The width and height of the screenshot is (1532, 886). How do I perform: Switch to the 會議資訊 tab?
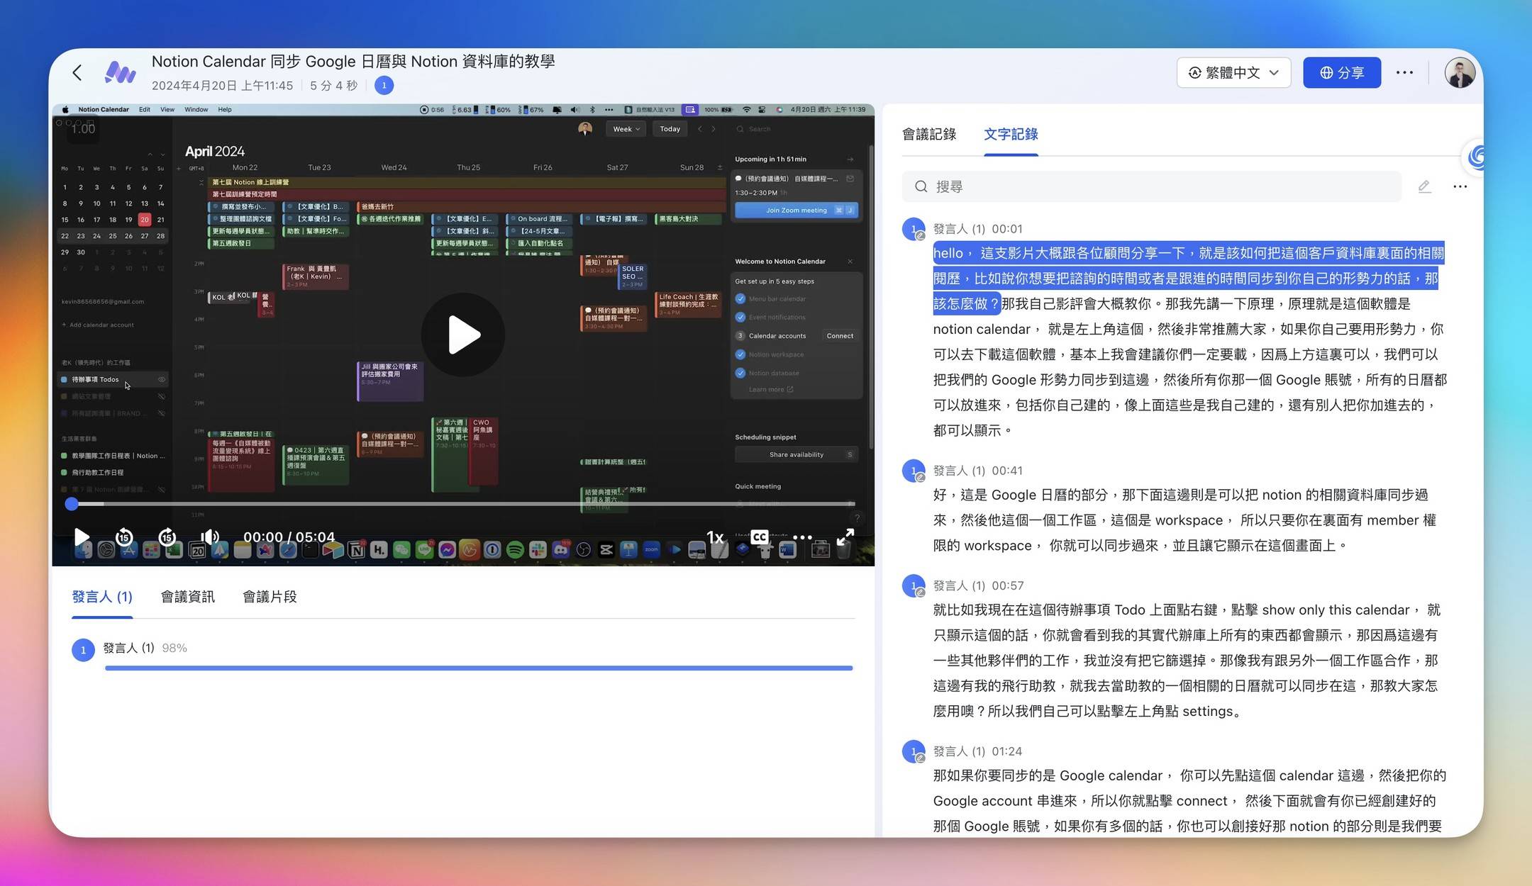pos(187,597)
